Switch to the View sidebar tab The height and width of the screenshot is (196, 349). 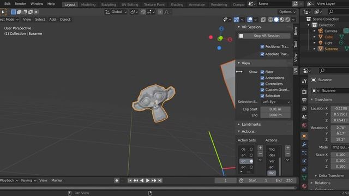click(296, 58)
